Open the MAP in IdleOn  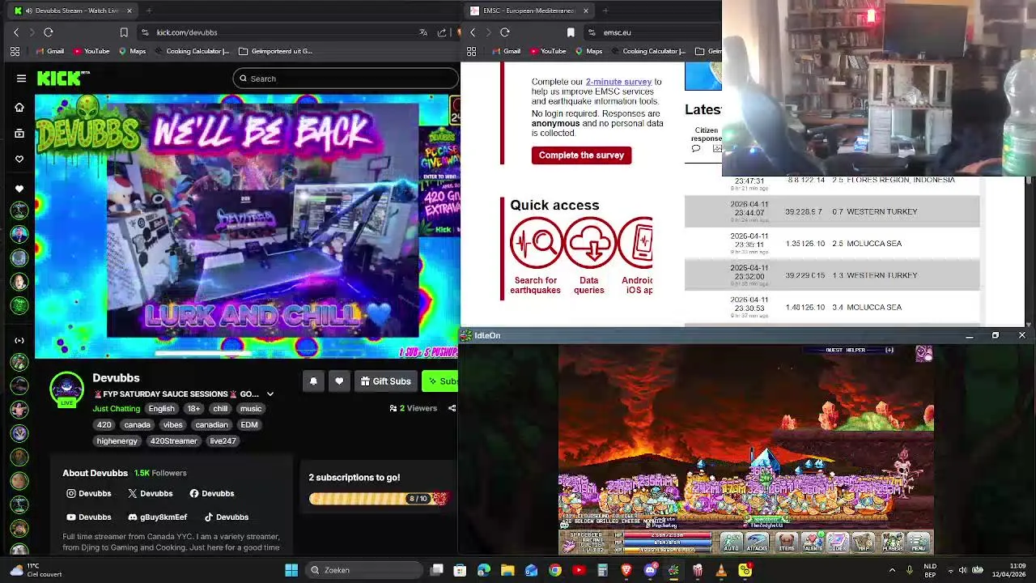pyautogui.click(x=864, y=543)
